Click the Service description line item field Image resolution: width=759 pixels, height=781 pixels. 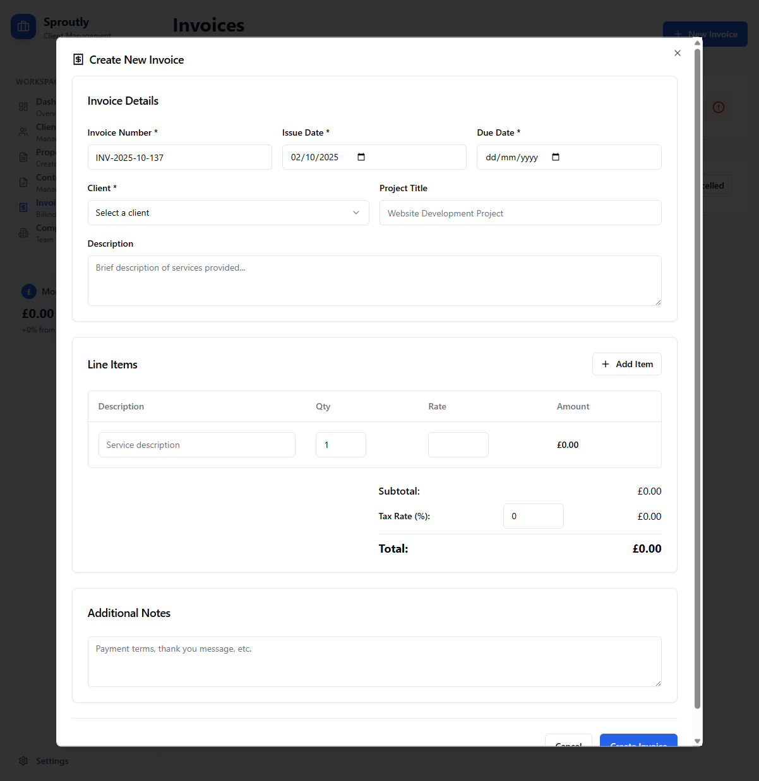pyautogui.click(x=196, y=445)
